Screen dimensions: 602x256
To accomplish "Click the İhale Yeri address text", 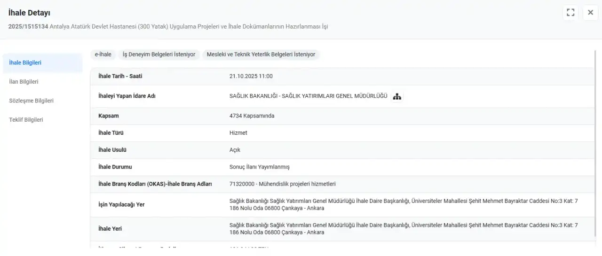I will (x=403, y=229).
